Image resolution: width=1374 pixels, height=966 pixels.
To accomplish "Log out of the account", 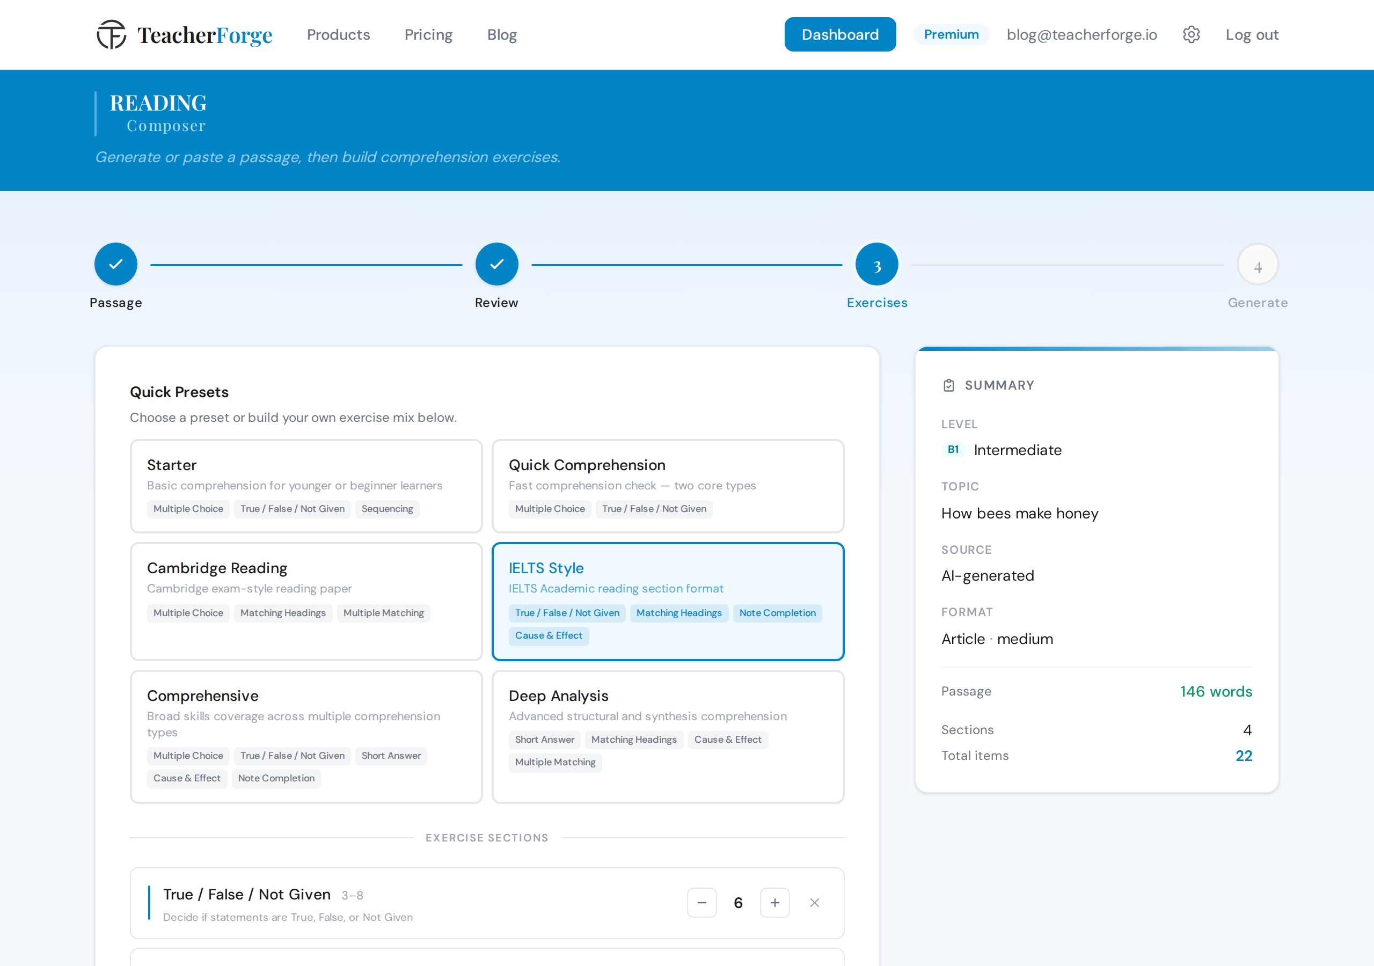I will (x=1252, y=35).
